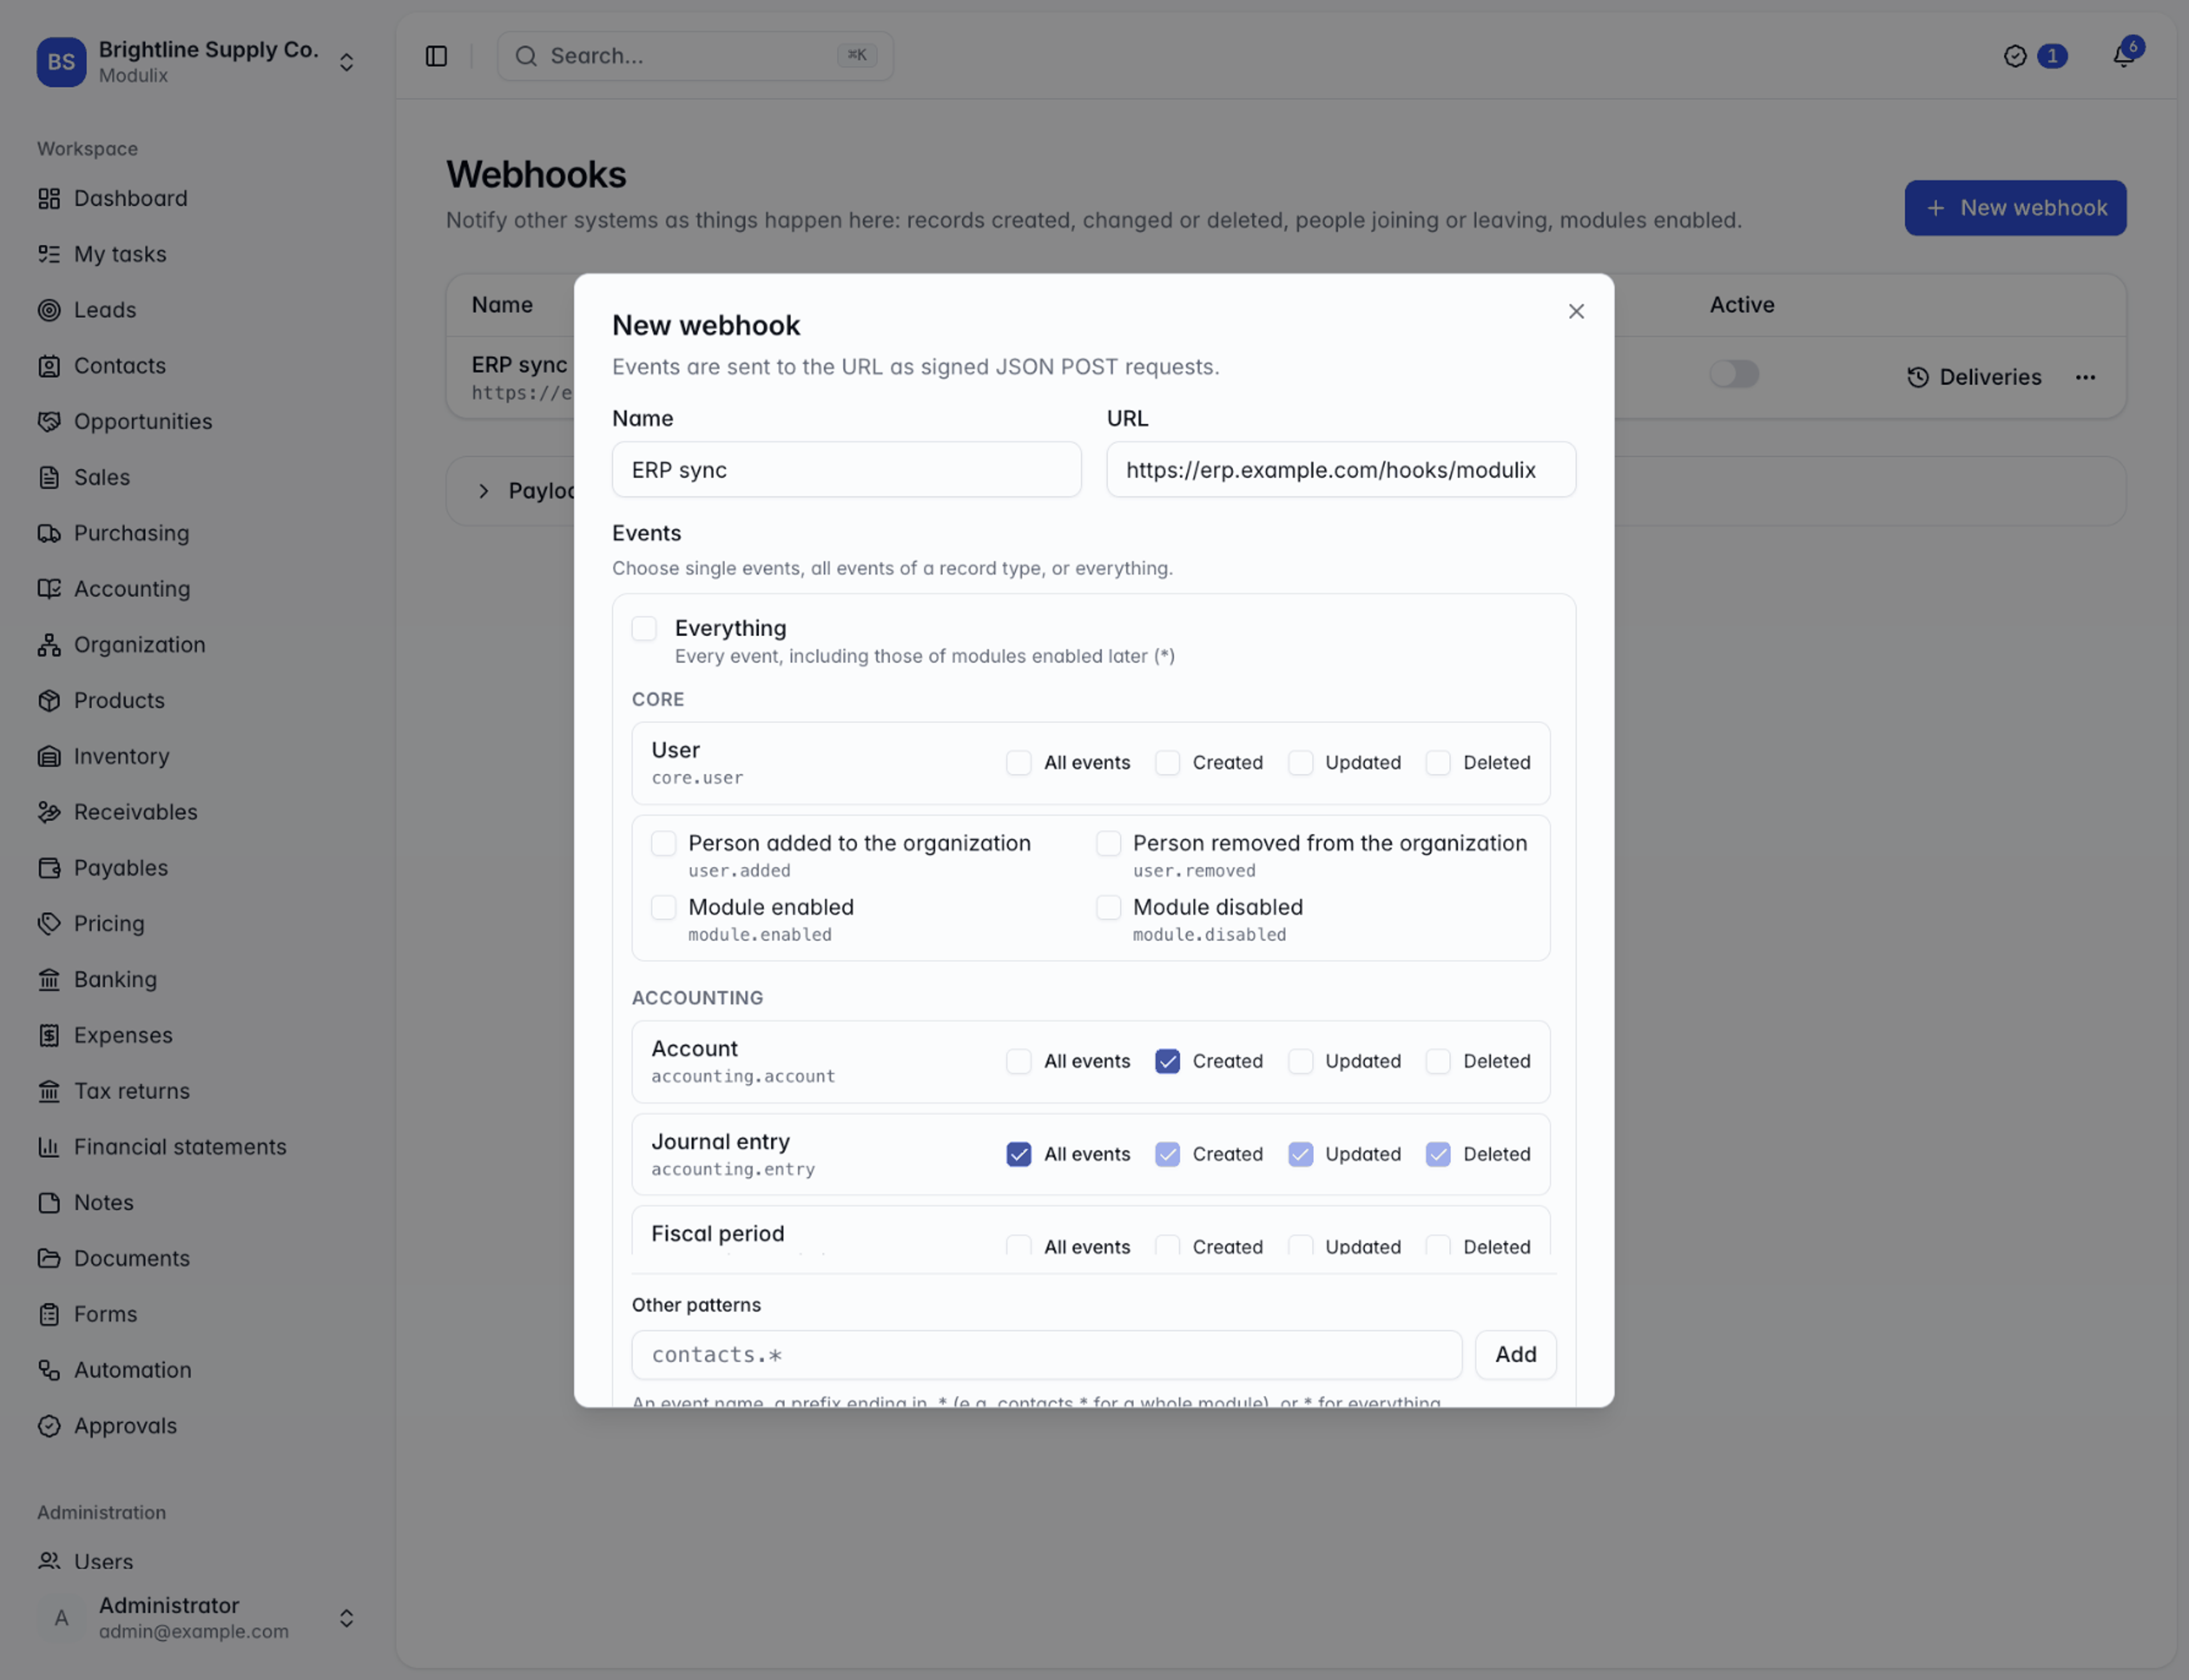Image resolution: width=2189 pixels, height=1680 pixels.
Task: Click the Add pattern button
Action: coord(1515,1355)
